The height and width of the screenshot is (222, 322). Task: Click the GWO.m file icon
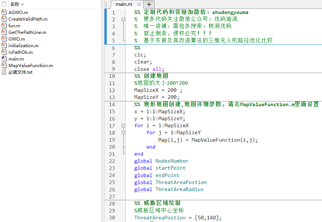click(x=4, y=39)
